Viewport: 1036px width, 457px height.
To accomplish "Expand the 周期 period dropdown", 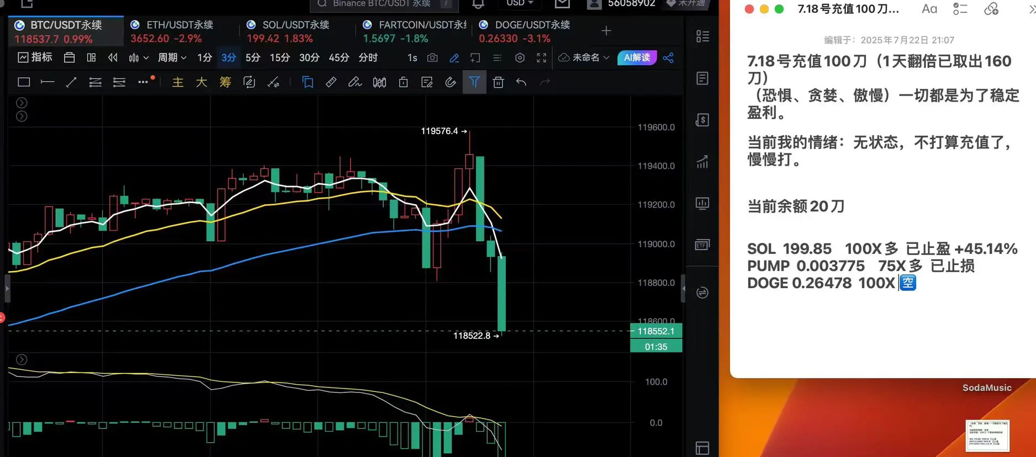I will [x=172, y=57].
